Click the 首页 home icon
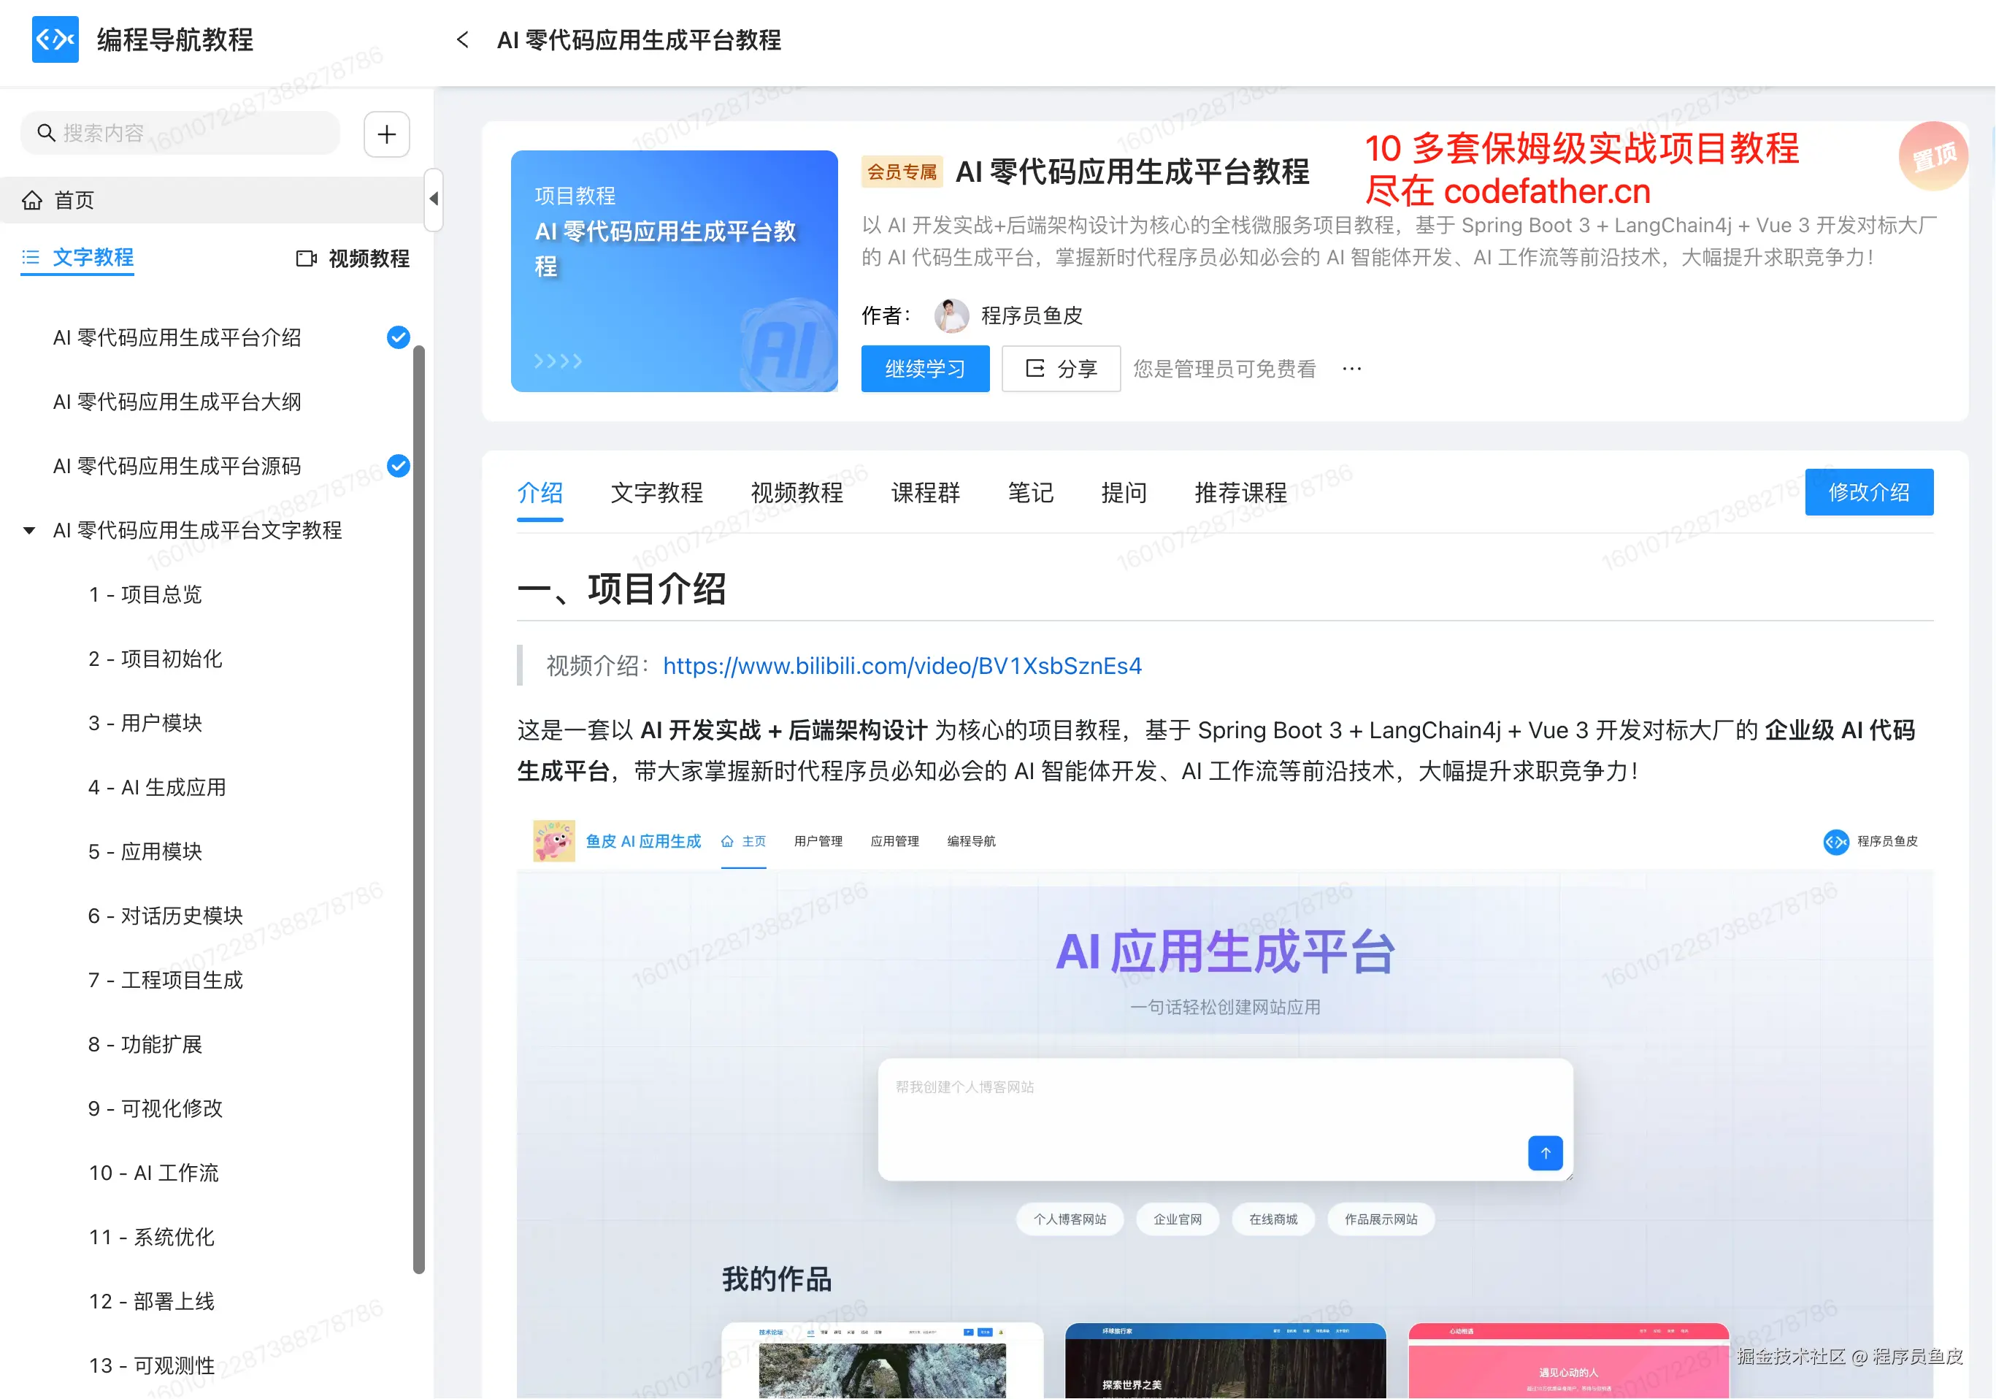 (x=32, y=200)
